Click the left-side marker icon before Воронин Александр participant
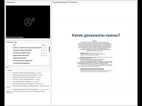Screen dimensions: 142x106 pos(7,53)
